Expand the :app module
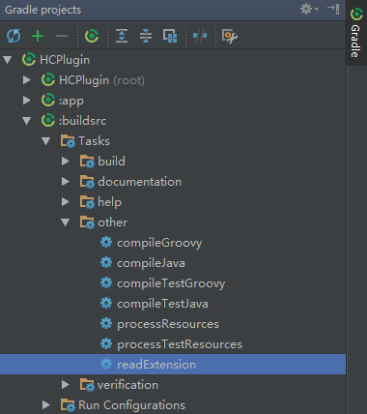This screenshot has width=367, height=414. click(27, 101)
